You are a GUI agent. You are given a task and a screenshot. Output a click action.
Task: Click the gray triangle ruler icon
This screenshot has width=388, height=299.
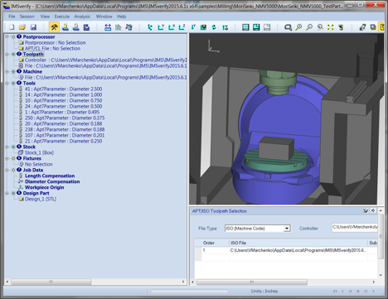(x=119, y=27)
